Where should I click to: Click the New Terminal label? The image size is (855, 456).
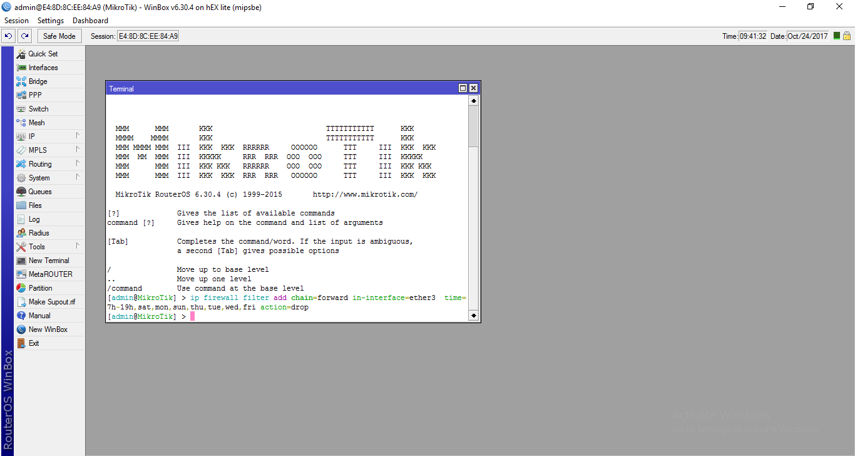pyautogui.click(x=49, y=261)
